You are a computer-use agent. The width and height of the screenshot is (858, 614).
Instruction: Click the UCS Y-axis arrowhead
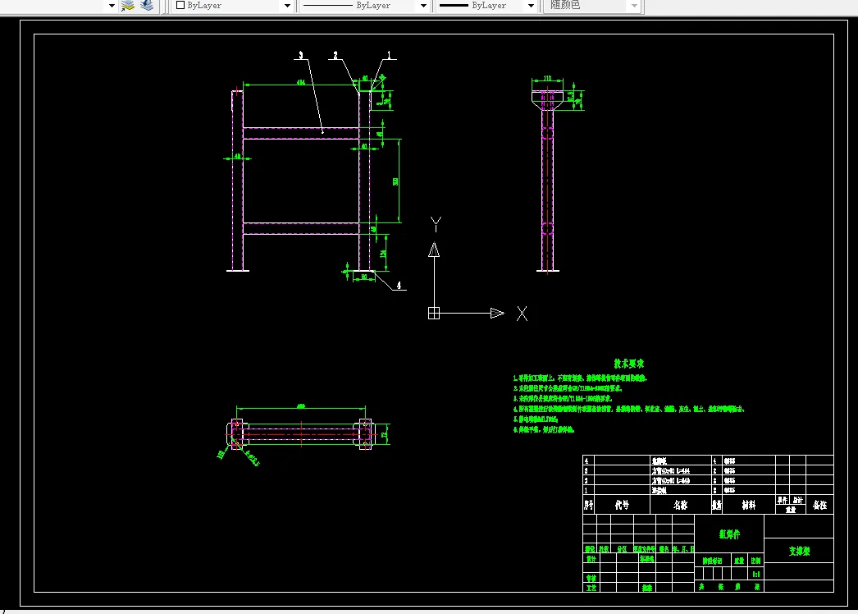tap(435, 249)
